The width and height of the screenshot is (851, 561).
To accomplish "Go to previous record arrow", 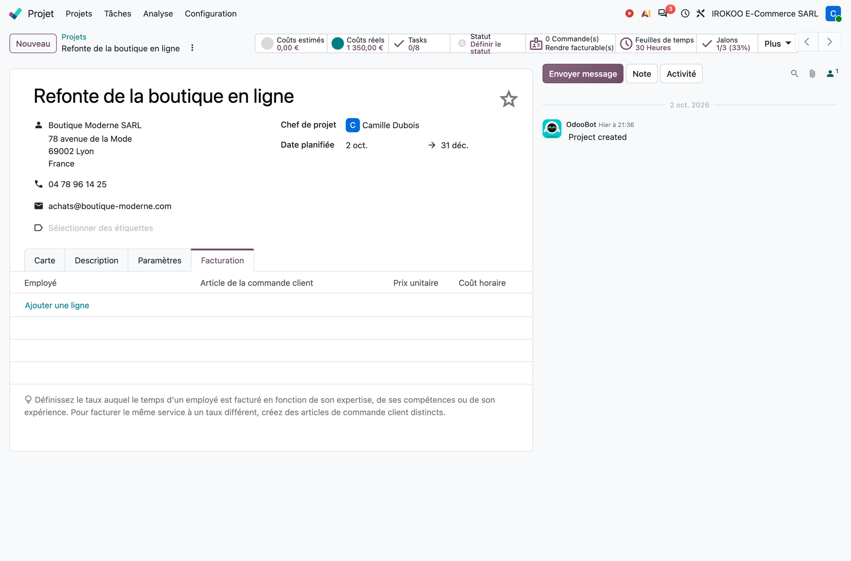I will [x=807, y=42].
